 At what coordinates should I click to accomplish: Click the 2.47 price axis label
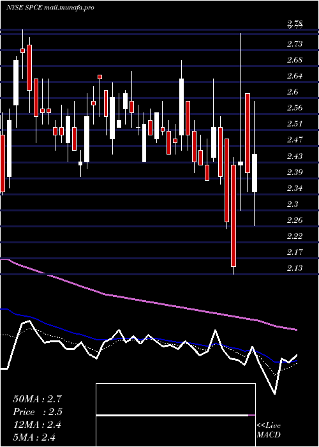tap(295, 140)
